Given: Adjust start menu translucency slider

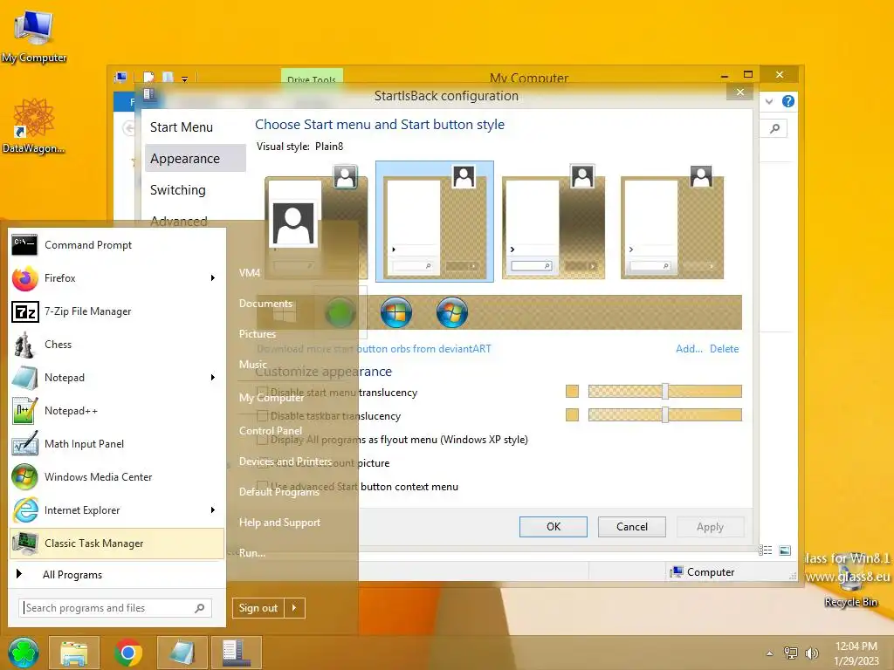Looking at the screenshot, I should pos(664,391).
